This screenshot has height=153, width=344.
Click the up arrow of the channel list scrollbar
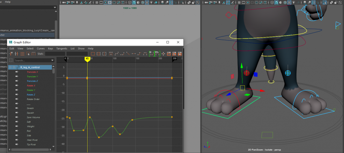tap(53, 66)
